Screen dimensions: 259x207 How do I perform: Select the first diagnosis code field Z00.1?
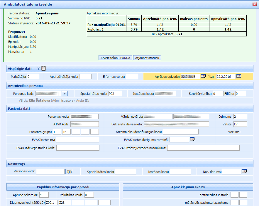[52, 202]
